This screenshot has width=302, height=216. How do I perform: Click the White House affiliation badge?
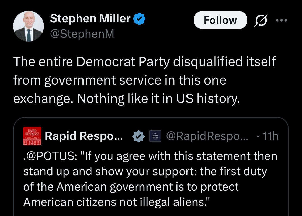pyautogui.click(x=155, y=136)
